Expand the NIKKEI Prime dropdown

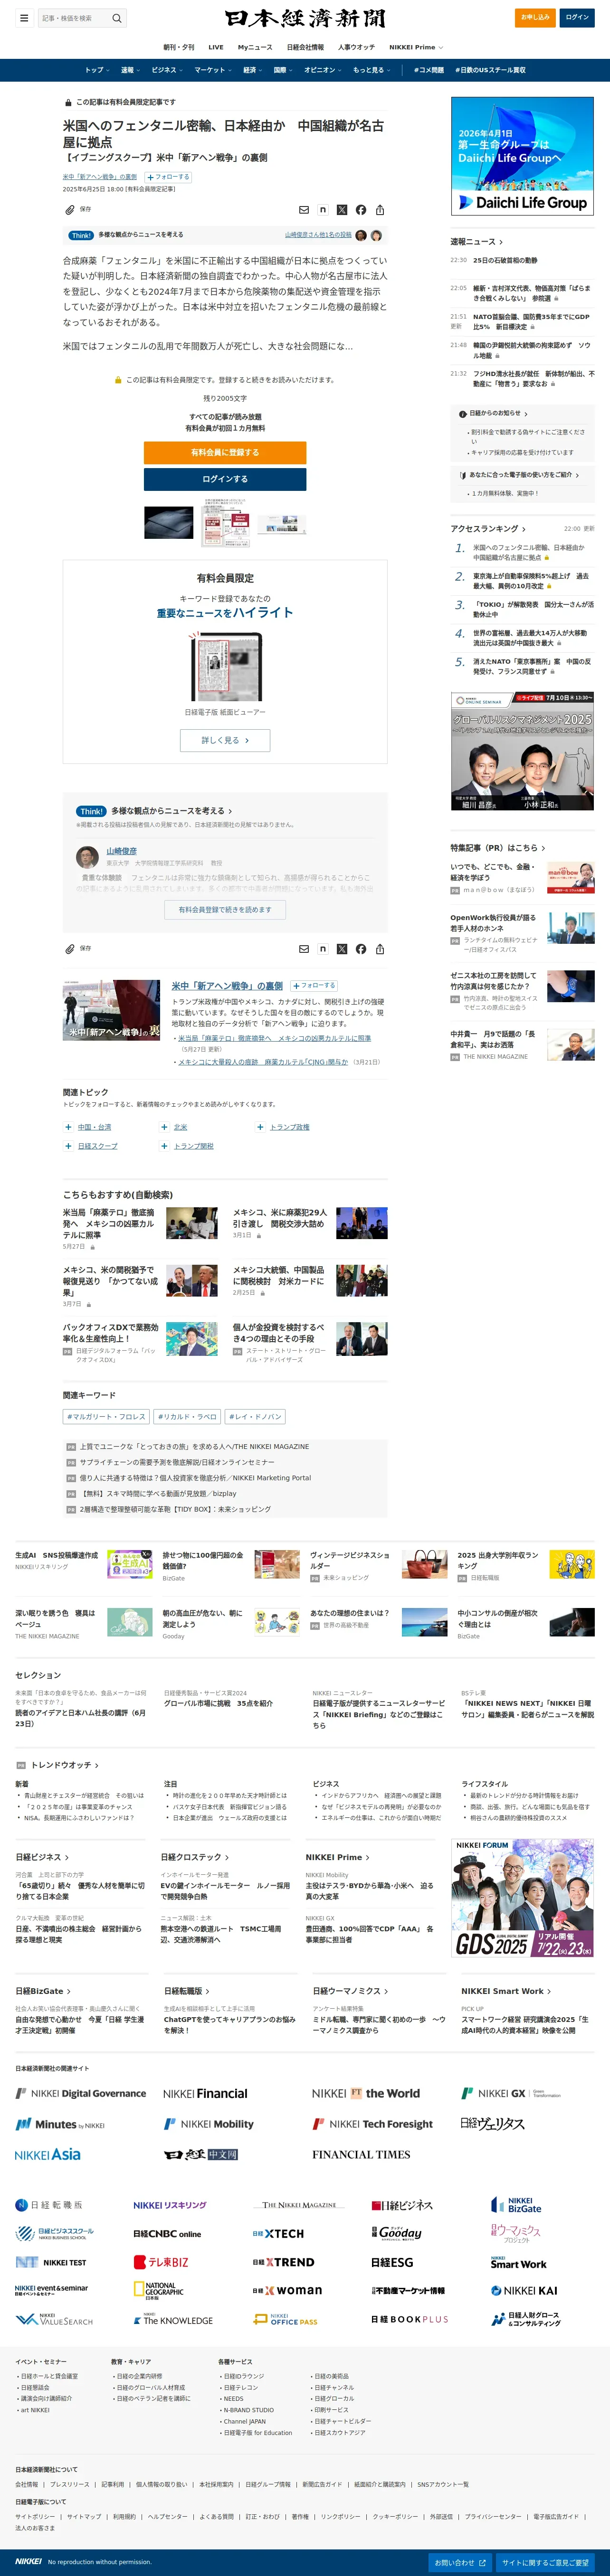point(416,47)
